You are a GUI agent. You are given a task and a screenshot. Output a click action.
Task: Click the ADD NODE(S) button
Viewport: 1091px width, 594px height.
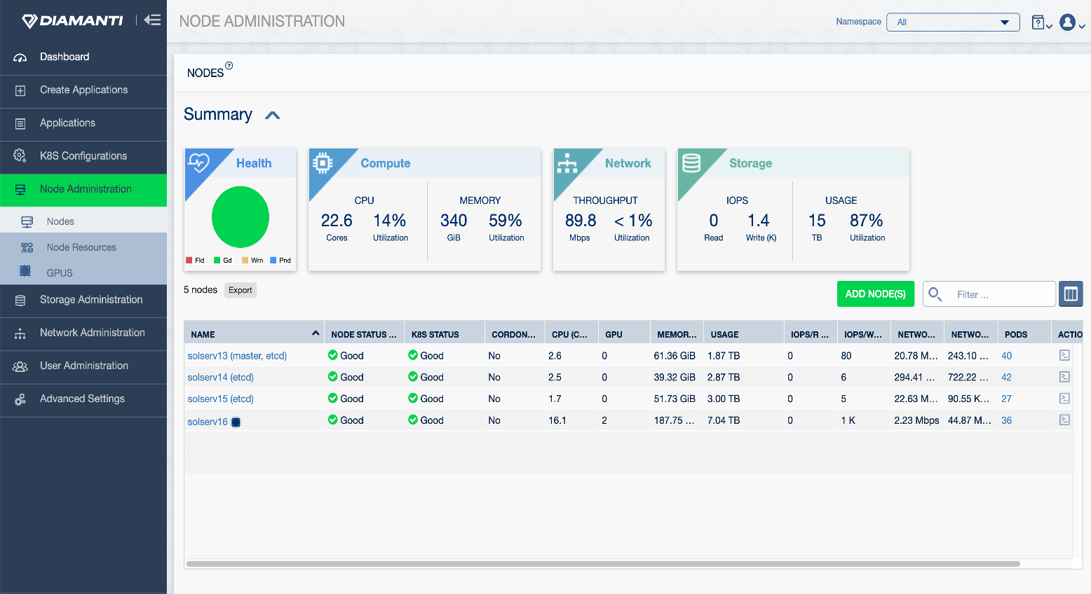(x=875, y=294)
